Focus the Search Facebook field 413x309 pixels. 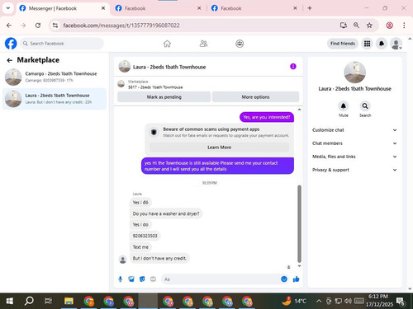click(62, 44)
